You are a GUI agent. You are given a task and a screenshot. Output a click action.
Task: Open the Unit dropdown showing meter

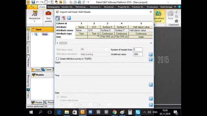click(x=141, y=37)
